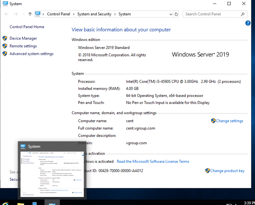Screen dimensions: 255x205
Task: Click the System window preview thumbnail
Action: (52, 174)
